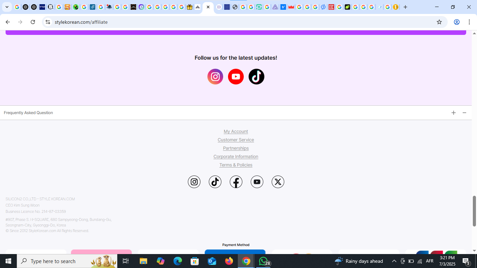477x268 pixels.
Task: Collapse the Frequently Asked Question section with minus
Action: click(464, 113)
